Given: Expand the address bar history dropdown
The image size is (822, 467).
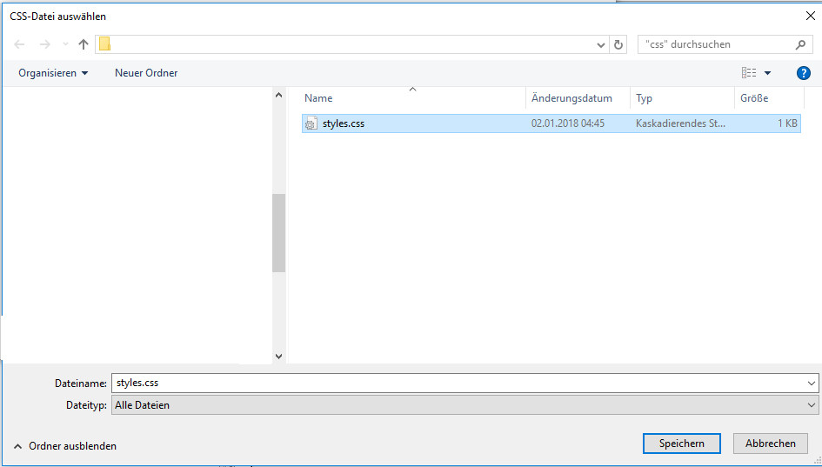Looking at the screenshot, I should pyautogui.click(x=601, y=45).
